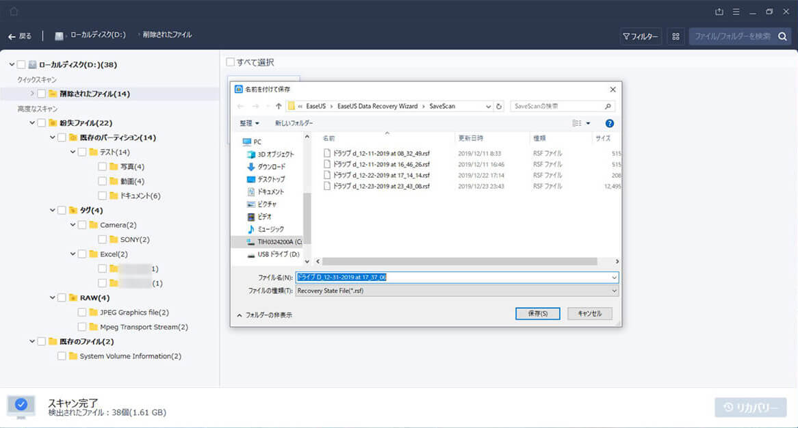Viewport: 798px width, 428px height.
Task: Expand the SaveScan path dropdown arrow
Action: click(489, 106)
